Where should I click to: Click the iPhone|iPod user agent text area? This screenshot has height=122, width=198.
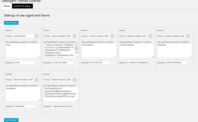point(99,51)
